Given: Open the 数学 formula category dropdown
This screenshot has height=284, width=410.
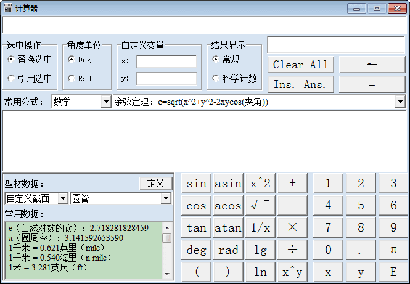Looking at the screenshot, I should point(105,102).
